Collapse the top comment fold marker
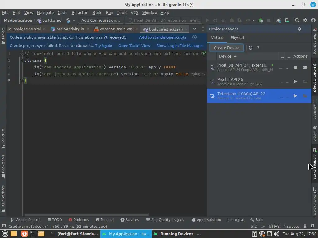The height and width of the screenshot is (238, 318). 22,53
